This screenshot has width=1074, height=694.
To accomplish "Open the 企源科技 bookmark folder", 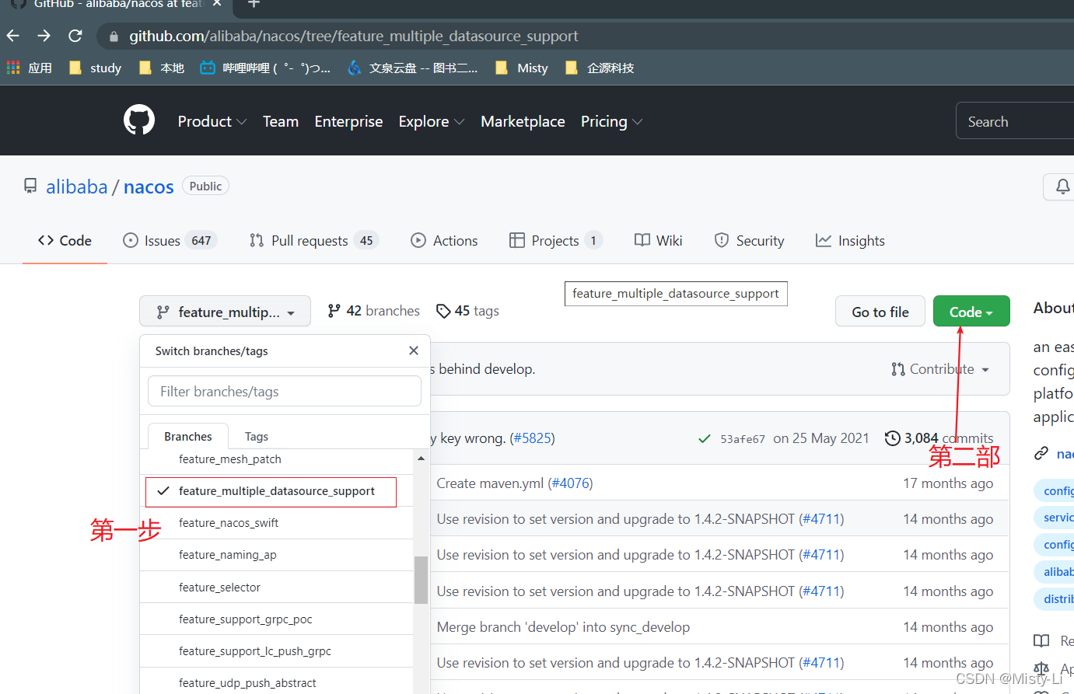I will tap(600, 68).
